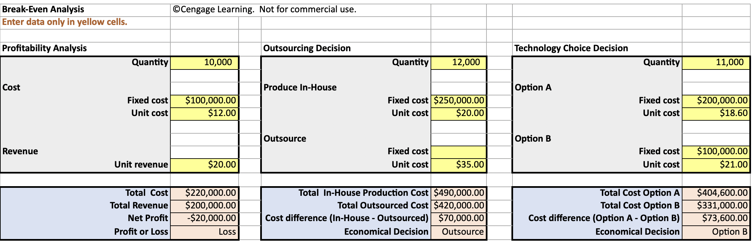The image size is (754, 246).
Task: Select the Total Cost Option A label
Action: [x=640, y=193]
